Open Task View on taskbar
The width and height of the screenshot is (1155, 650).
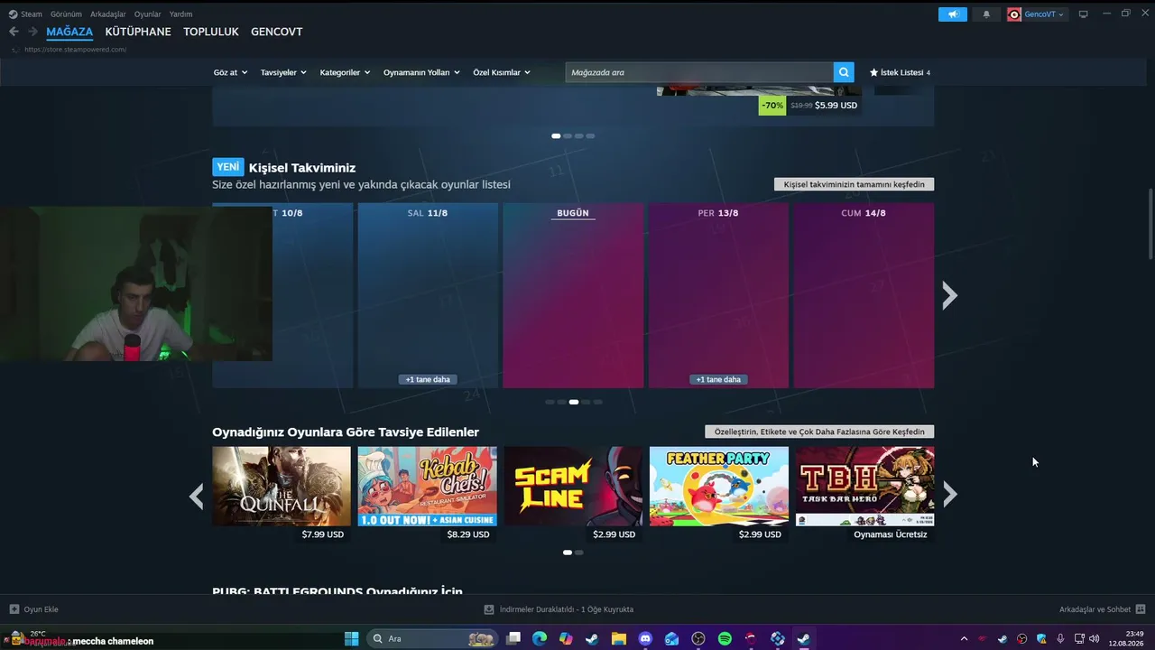click(x=513, y=639)
